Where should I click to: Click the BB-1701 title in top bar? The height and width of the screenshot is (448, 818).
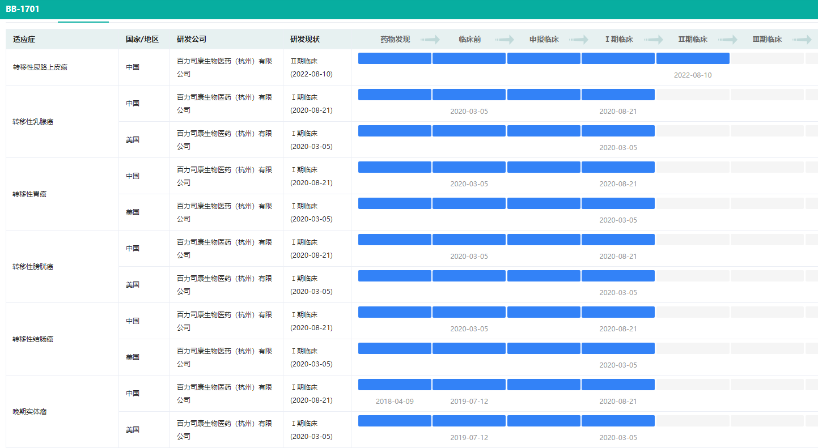click(23, 9)
